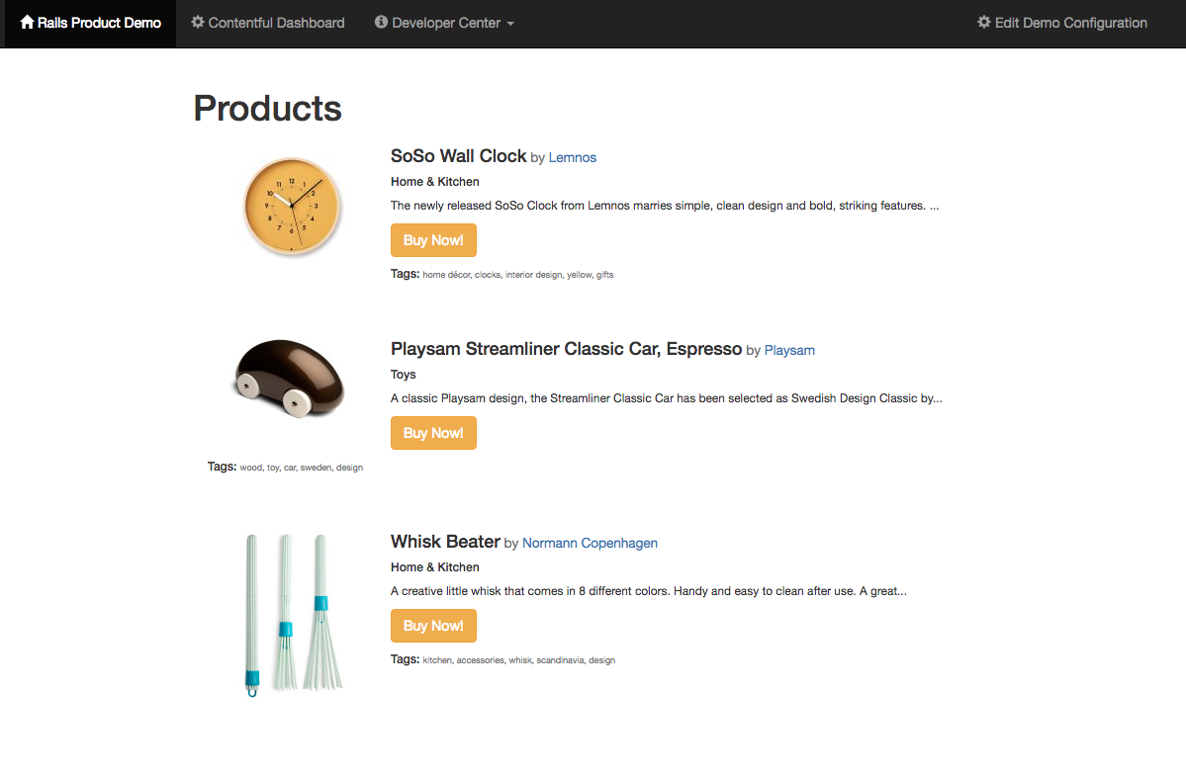Visit the Lemnos brand link
Viewport: 1186px width, 777px height.
coord(573,158)
